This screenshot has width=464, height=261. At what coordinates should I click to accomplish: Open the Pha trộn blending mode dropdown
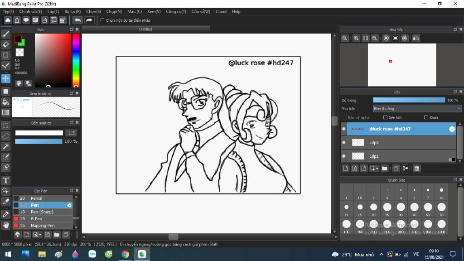(417, 109)
